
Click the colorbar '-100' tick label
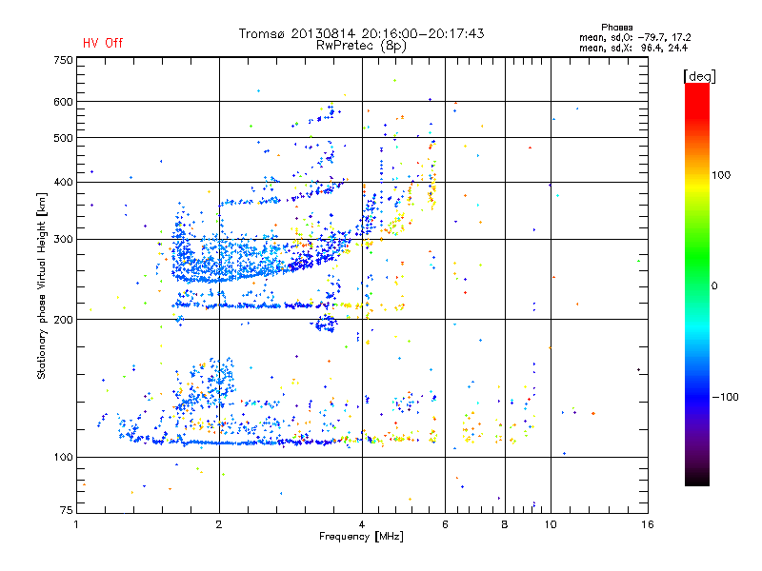[x=725, y=397]
